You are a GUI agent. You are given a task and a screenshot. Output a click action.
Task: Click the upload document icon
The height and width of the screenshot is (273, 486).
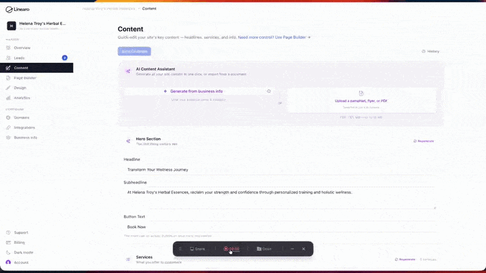(x=361, y=94)
